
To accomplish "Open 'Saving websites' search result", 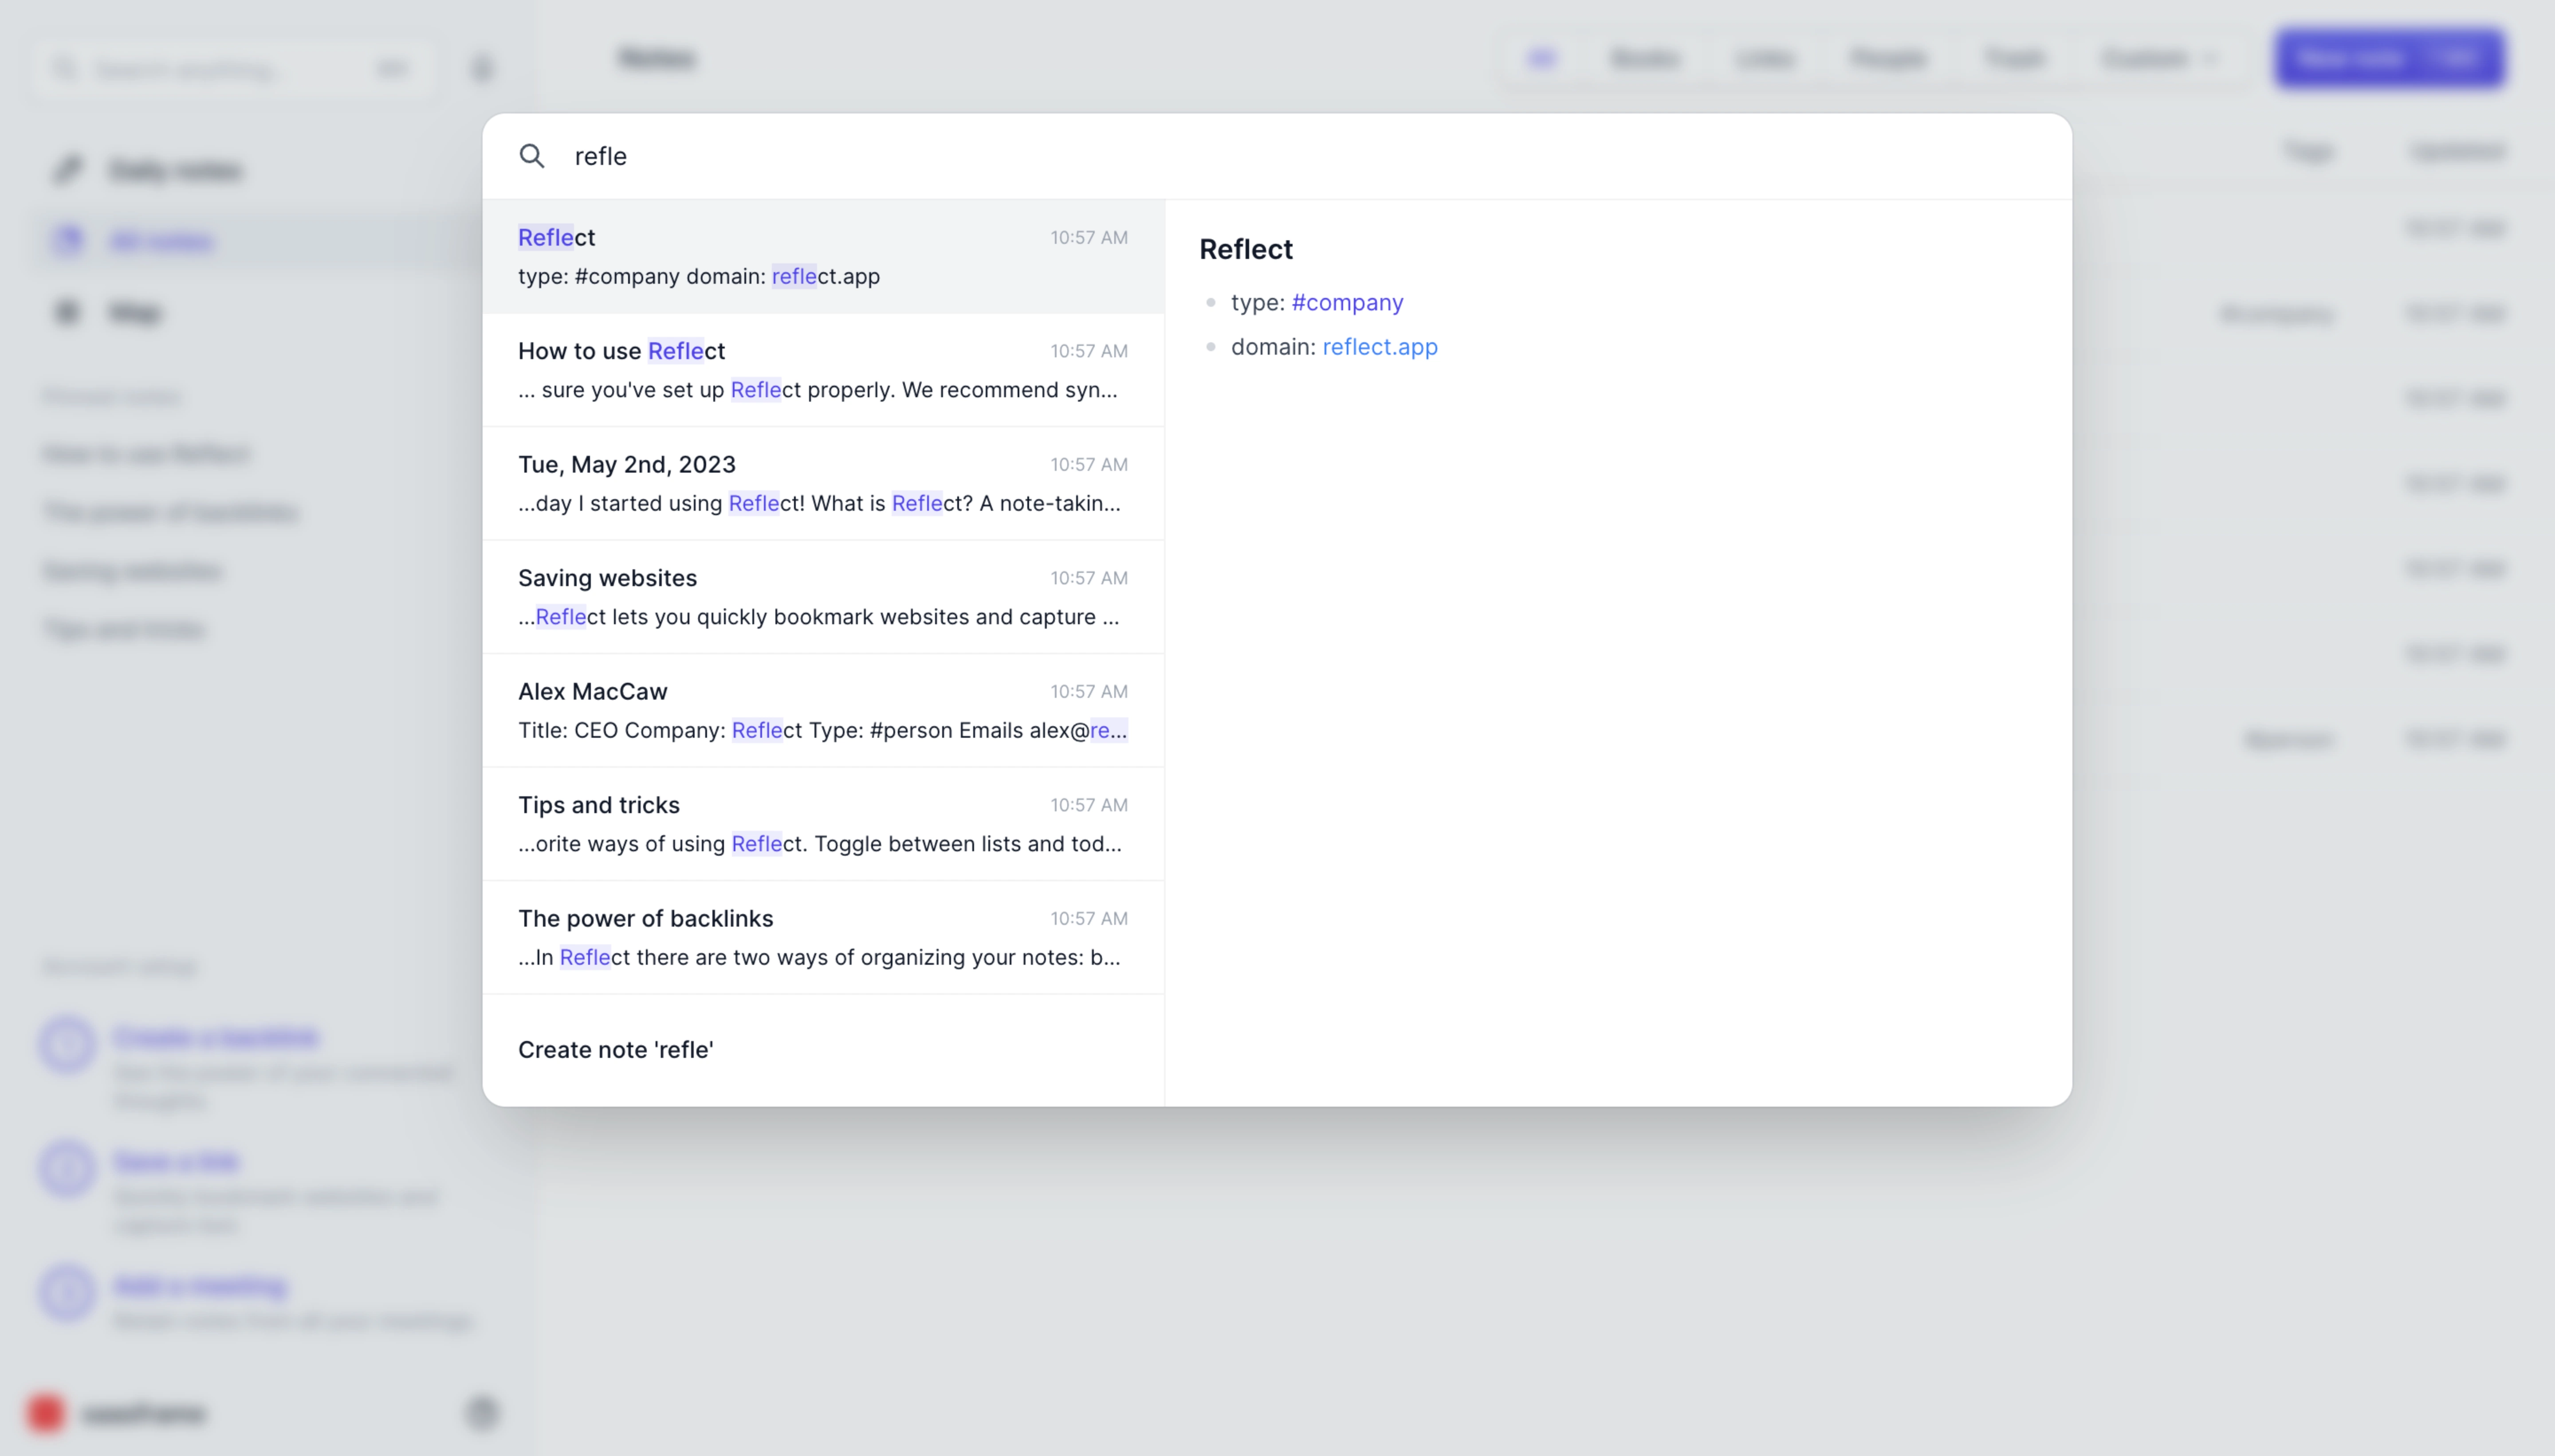I will 823,597.
